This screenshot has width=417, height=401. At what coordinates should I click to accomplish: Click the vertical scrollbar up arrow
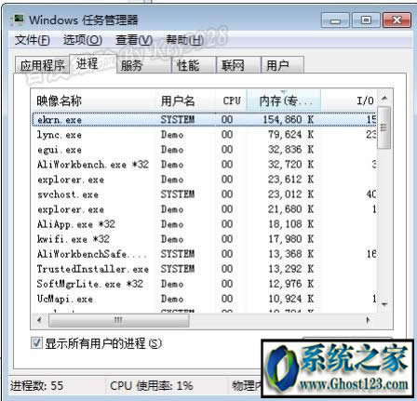(384, 99)
